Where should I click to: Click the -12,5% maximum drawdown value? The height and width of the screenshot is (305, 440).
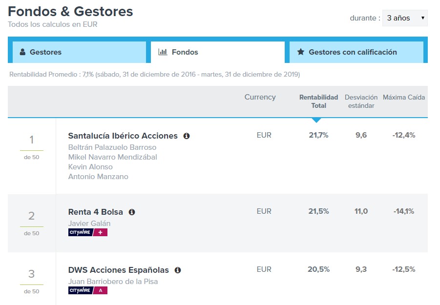[x=404, y=269]
